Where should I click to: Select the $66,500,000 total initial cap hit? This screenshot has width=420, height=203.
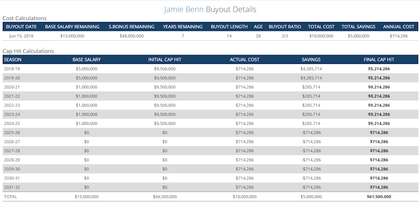(164, 196)
